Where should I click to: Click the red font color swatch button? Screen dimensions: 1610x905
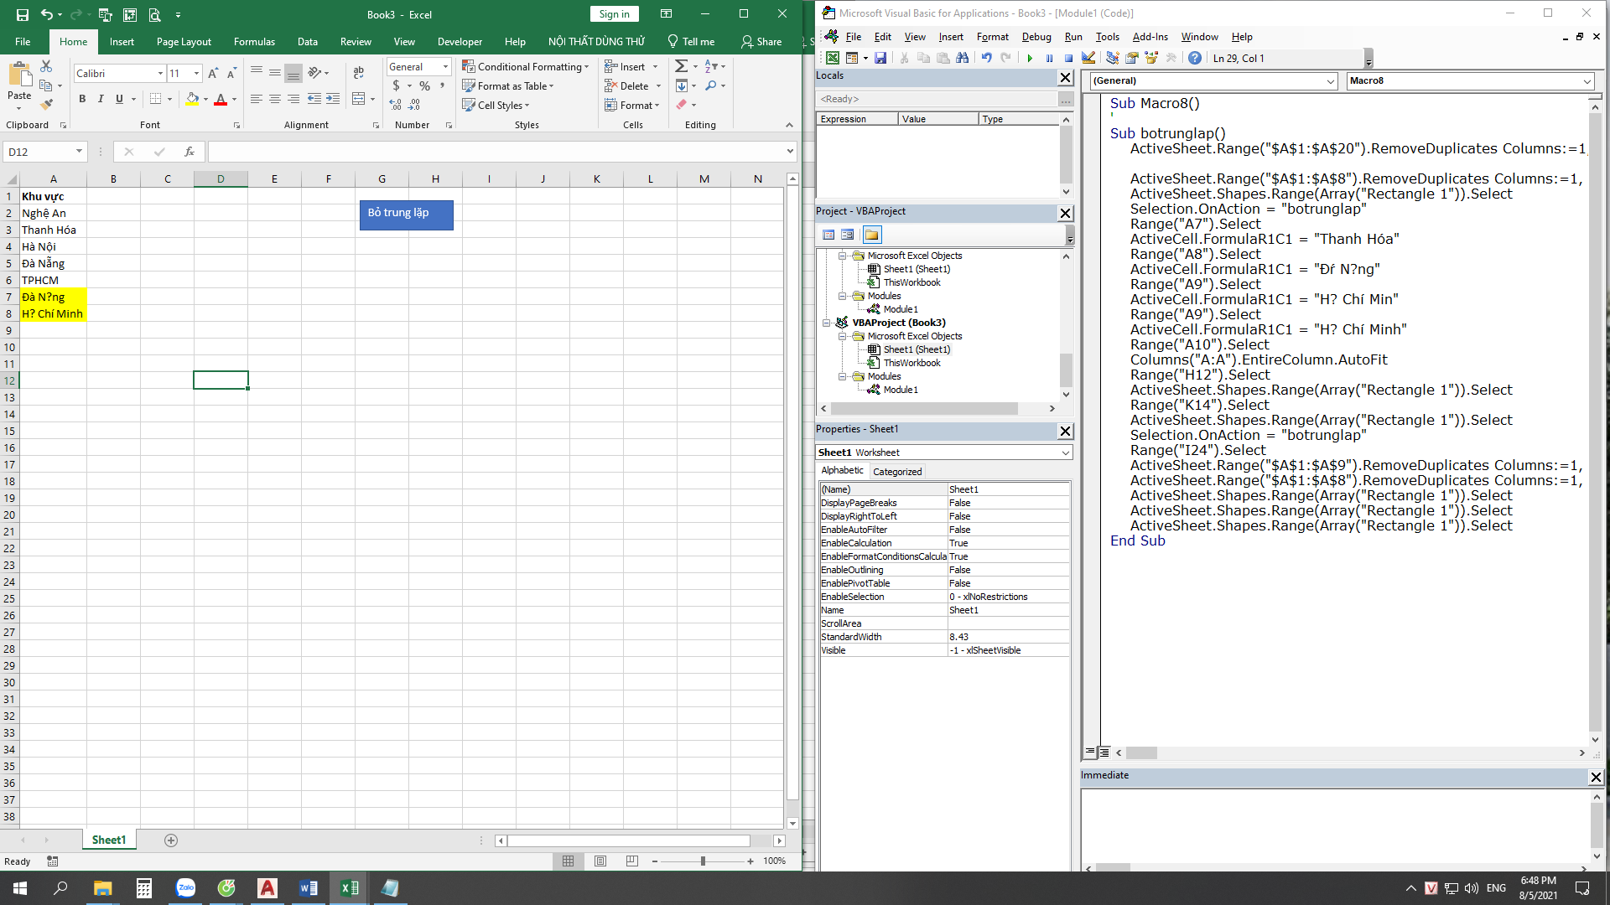pyautogui.click(x=221, y=99)
